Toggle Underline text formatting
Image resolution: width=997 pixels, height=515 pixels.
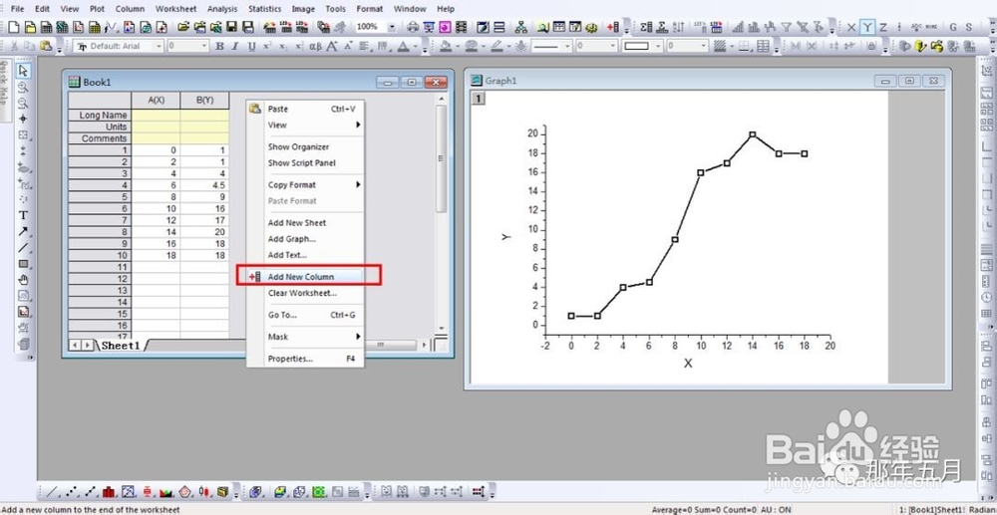tap(252, 46)
